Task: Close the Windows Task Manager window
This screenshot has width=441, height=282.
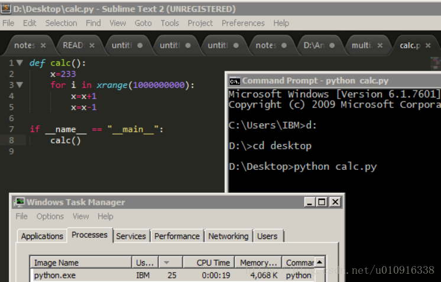Action: coord(335,202)
